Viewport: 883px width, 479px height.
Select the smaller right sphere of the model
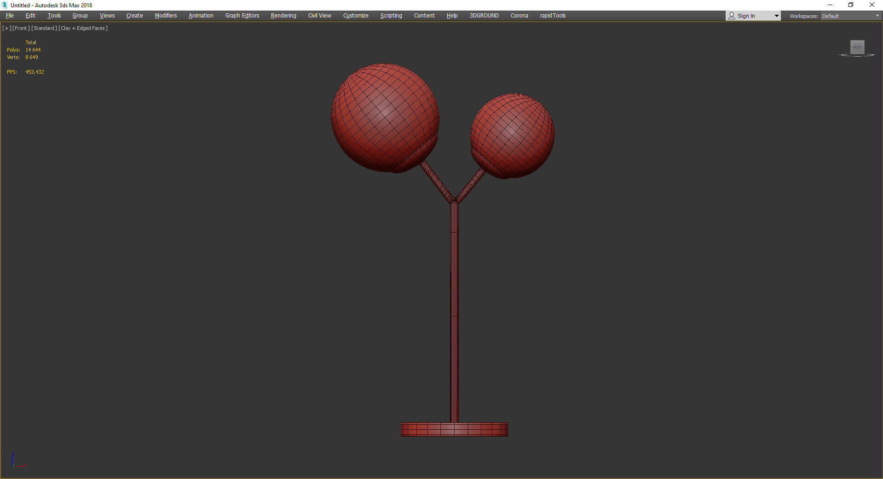[x=512, y=136]
